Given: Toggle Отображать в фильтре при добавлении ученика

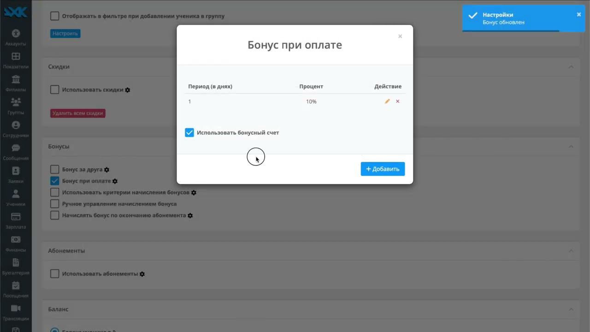Looking at the screenshot, I should (x=55, y=16).
